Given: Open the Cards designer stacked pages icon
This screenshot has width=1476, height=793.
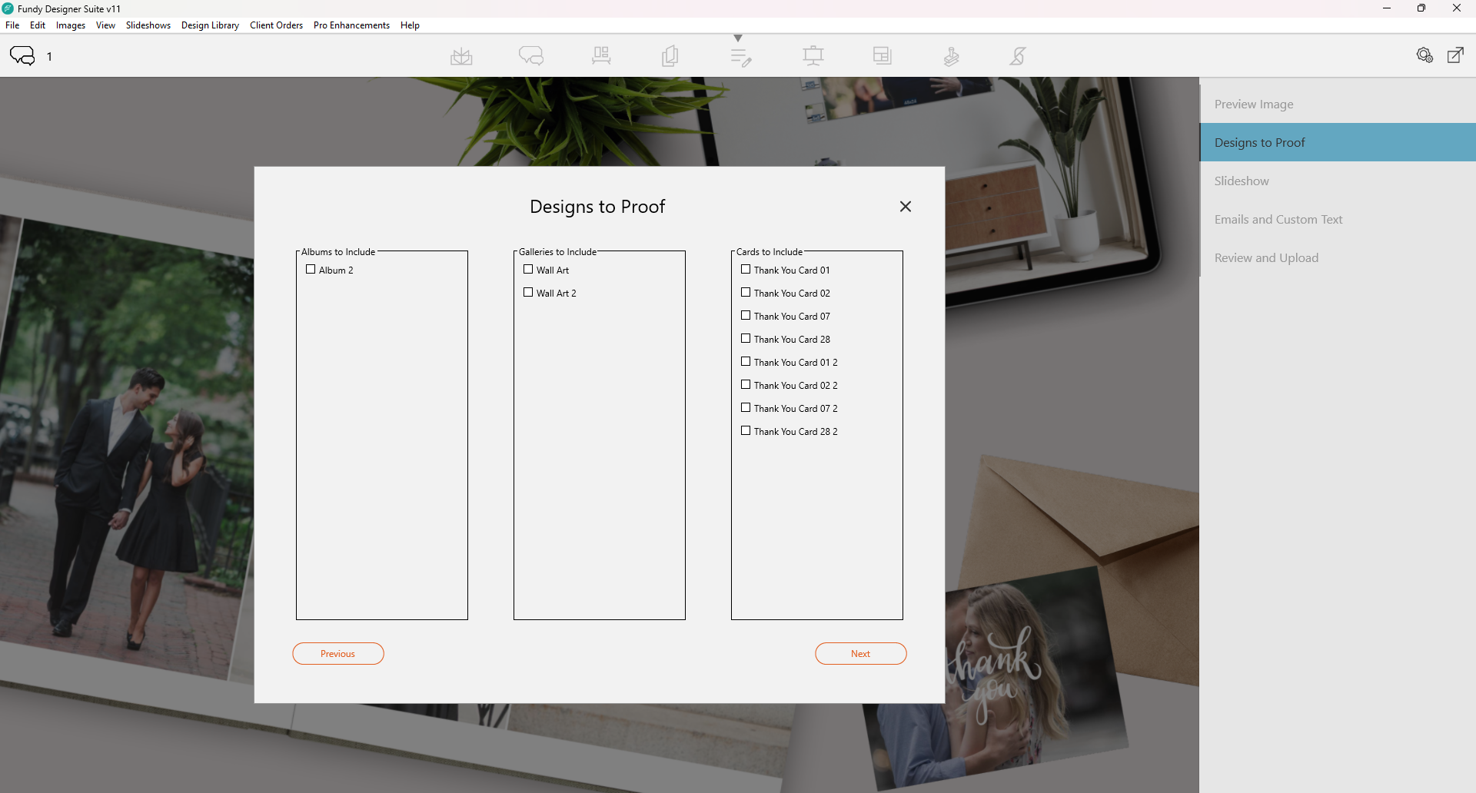Looking at the screenshot, I should pyautogui.click(x=670, y=56).
